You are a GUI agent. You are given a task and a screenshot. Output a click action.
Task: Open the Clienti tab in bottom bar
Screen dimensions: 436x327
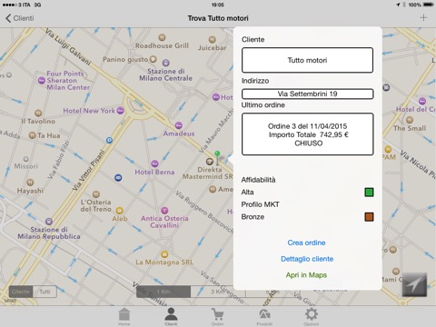(x=171, y=316)
